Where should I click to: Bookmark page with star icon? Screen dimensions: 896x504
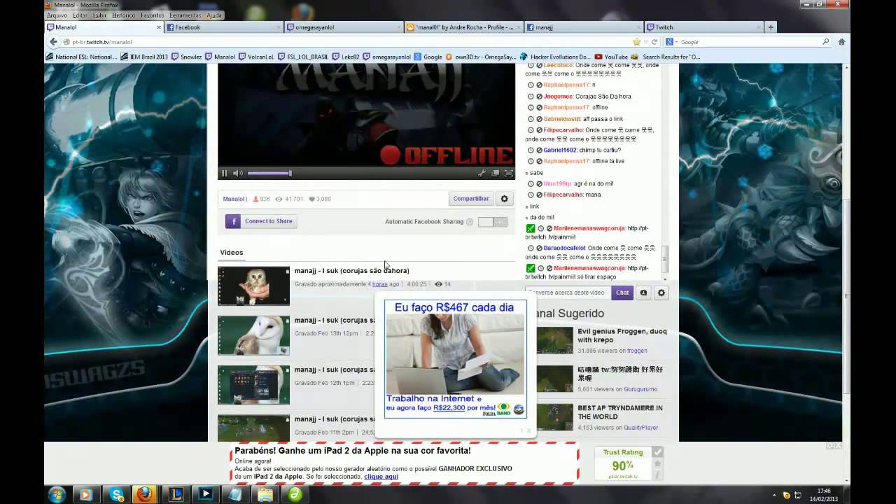click(x=636, y=42)
